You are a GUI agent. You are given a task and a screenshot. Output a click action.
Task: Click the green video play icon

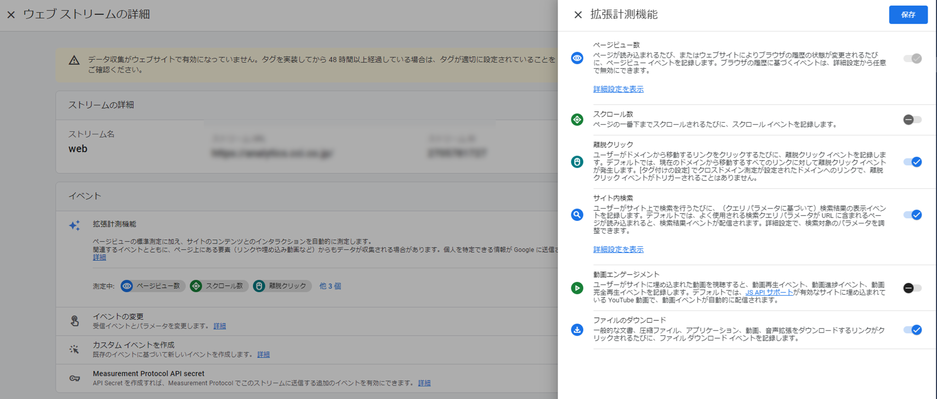[577, 288]
